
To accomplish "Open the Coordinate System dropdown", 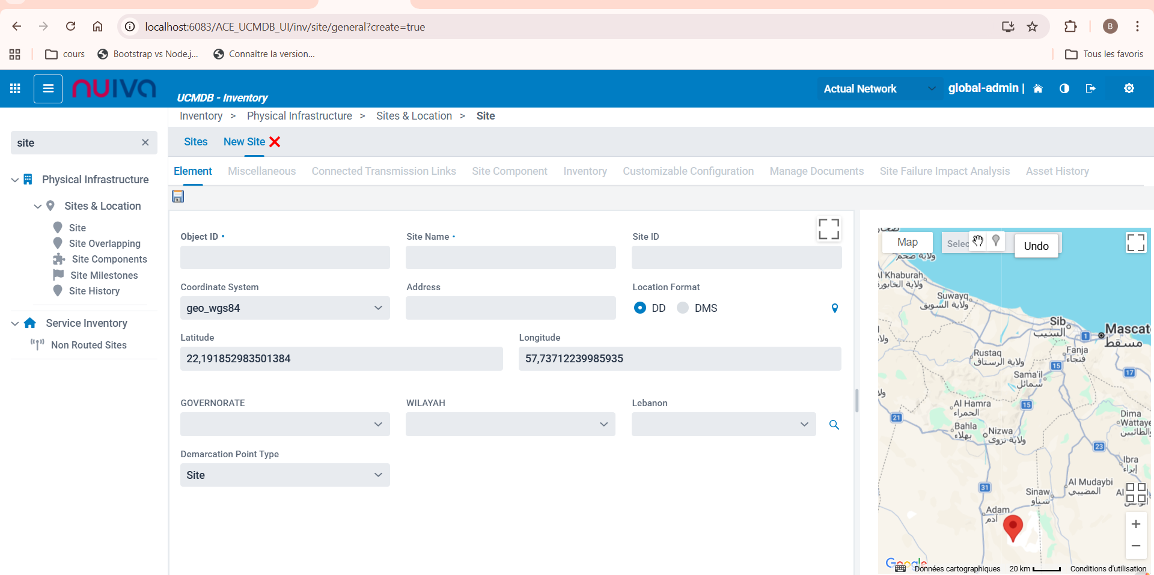I will [285, 308].
